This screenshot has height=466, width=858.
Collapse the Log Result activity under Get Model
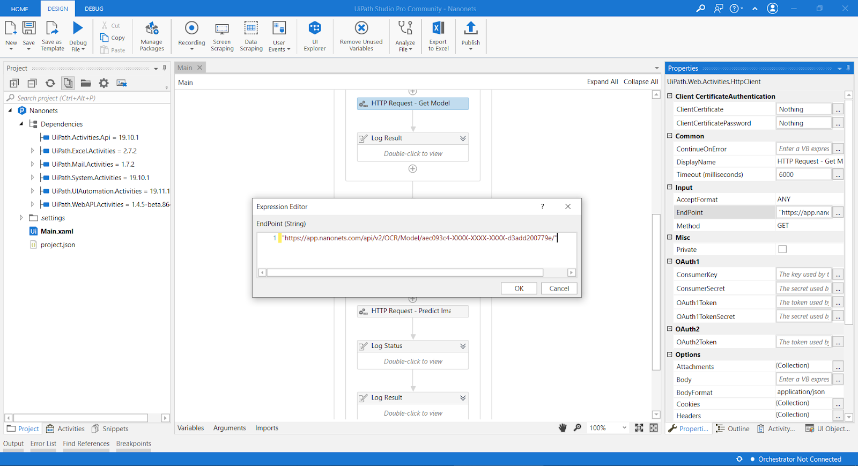pyautogui.click(x=463, y=138)
